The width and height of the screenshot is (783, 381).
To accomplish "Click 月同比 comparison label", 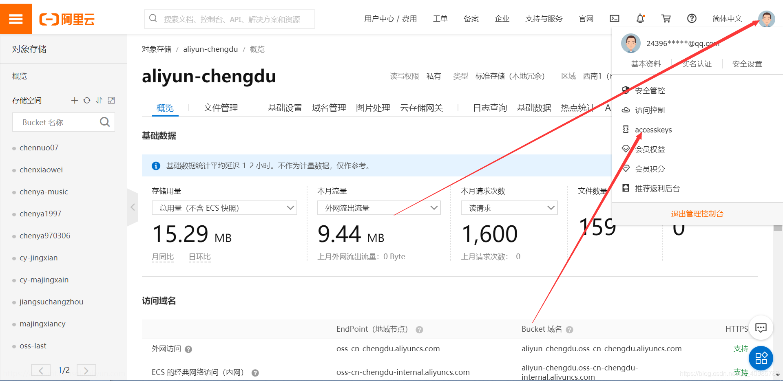I will pos(163,257).
